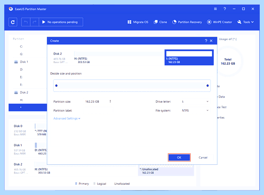Expand the Tools dropdown menu
The image size is (264, 195).
pyautogui.click(x=246, y=22)
